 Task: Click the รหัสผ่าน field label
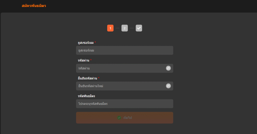(84, 60)
